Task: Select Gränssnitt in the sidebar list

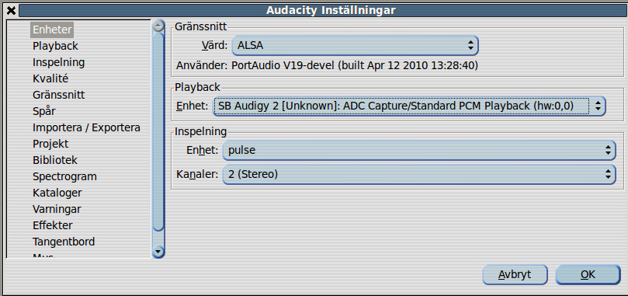Action: [58, 95]
